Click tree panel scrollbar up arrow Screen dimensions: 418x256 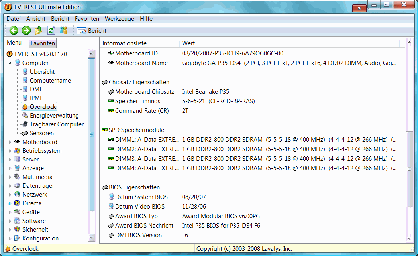coord(91,54)
